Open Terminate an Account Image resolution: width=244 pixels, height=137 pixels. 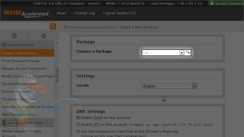tap(19, 99)
